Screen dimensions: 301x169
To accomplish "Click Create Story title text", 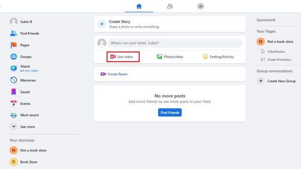I will coord(119,22).
